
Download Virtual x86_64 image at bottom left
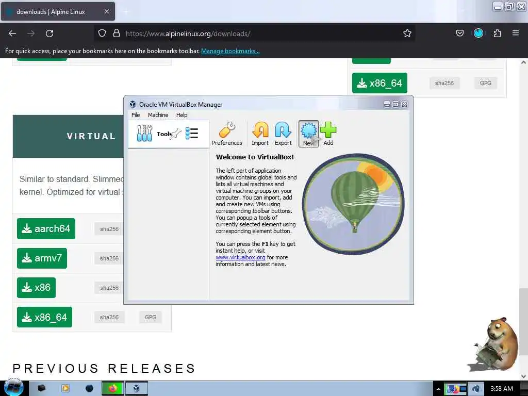(x=44, y=317)
